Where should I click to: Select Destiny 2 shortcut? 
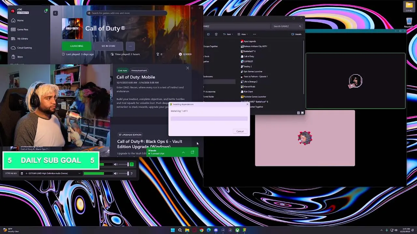click(x=246, y=67)
